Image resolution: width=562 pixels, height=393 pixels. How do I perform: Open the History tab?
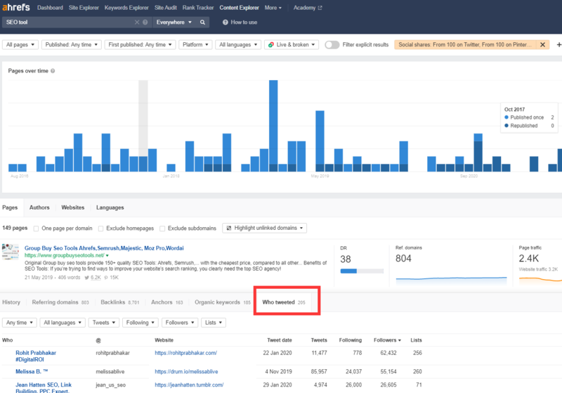[11, 302]
